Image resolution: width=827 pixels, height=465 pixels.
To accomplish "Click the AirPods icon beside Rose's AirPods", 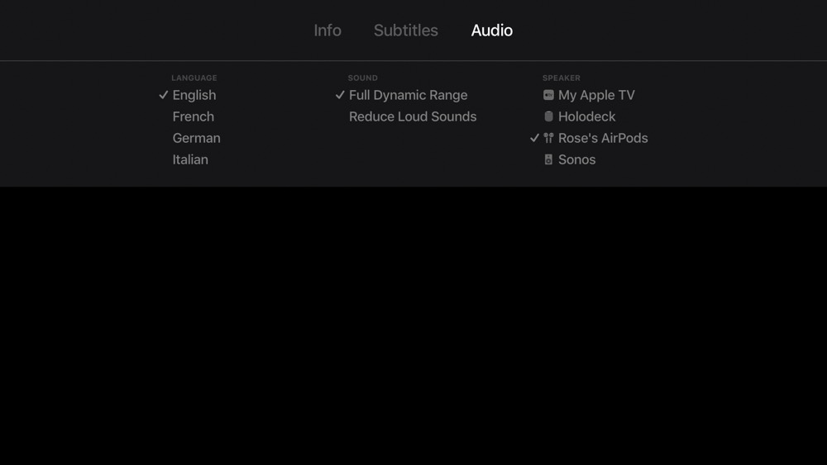I will click(x=548, y=138).
